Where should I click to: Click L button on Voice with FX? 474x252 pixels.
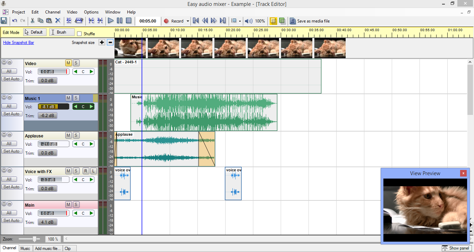pyautogui.click(x=93, y=171)
